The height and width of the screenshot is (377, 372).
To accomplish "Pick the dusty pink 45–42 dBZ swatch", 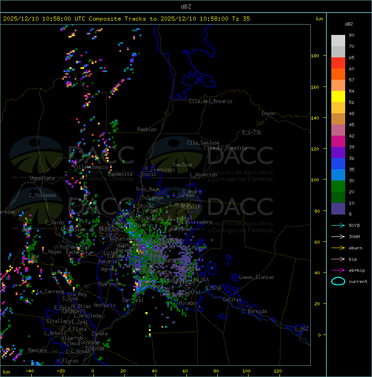I will click(338, 130).
